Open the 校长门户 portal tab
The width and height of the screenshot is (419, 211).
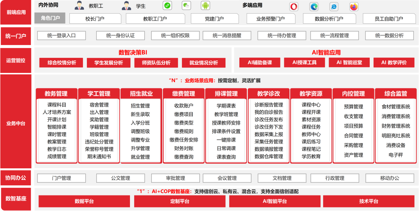pyautogui.click(x=95, y=19)
